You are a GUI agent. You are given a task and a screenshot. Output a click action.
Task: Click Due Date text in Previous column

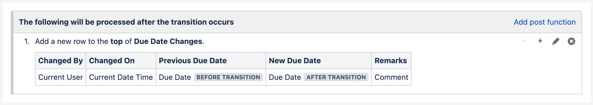pos(175,77)
